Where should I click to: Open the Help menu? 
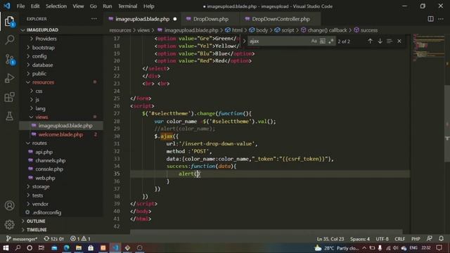point(148,6)
